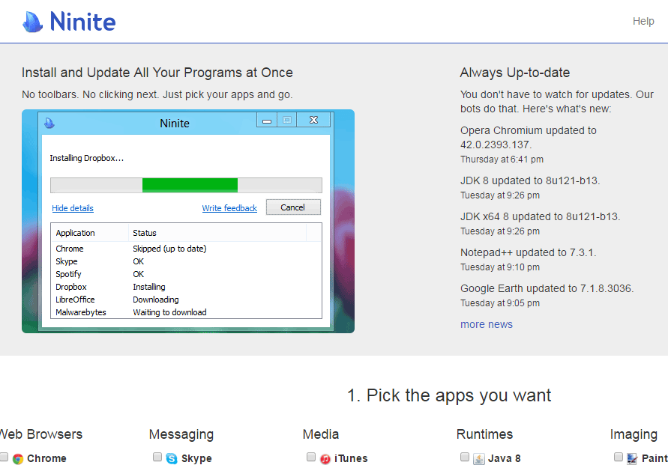Click the Cancel button in the installer

click(x=293, y=207)
